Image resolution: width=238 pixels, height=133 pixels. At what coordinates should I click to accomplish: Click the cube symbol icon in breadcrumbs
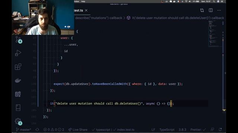(129, 18)
